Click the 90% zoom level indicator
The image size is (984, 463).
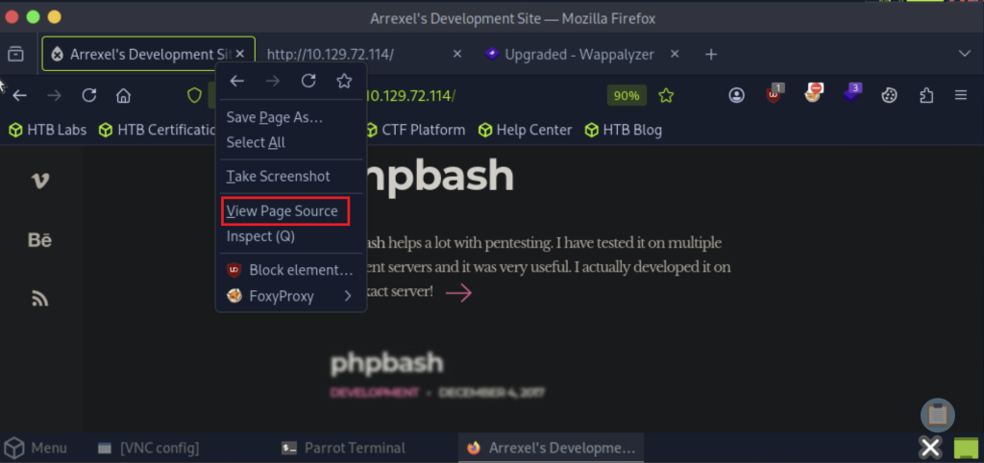627,95
